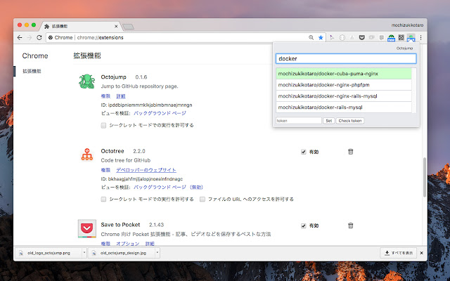Open Octotree デベロッパーのウェブサイト link
This screenshot has height=281, width=450.
146,170
